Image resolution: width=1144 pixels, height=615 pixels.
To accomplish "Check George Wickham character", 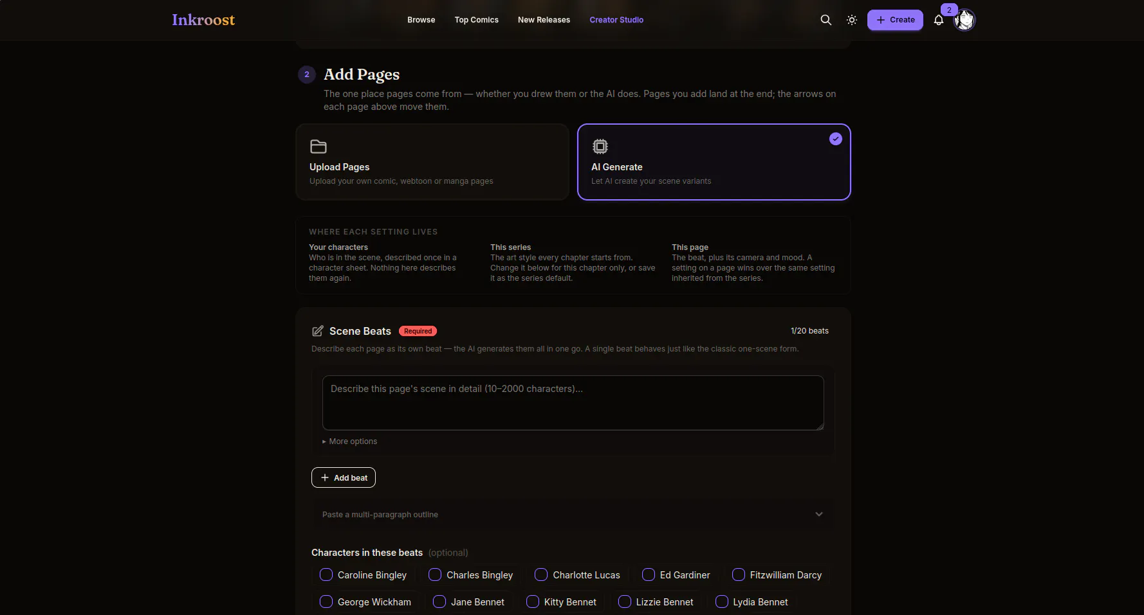I will pos(326,602).
